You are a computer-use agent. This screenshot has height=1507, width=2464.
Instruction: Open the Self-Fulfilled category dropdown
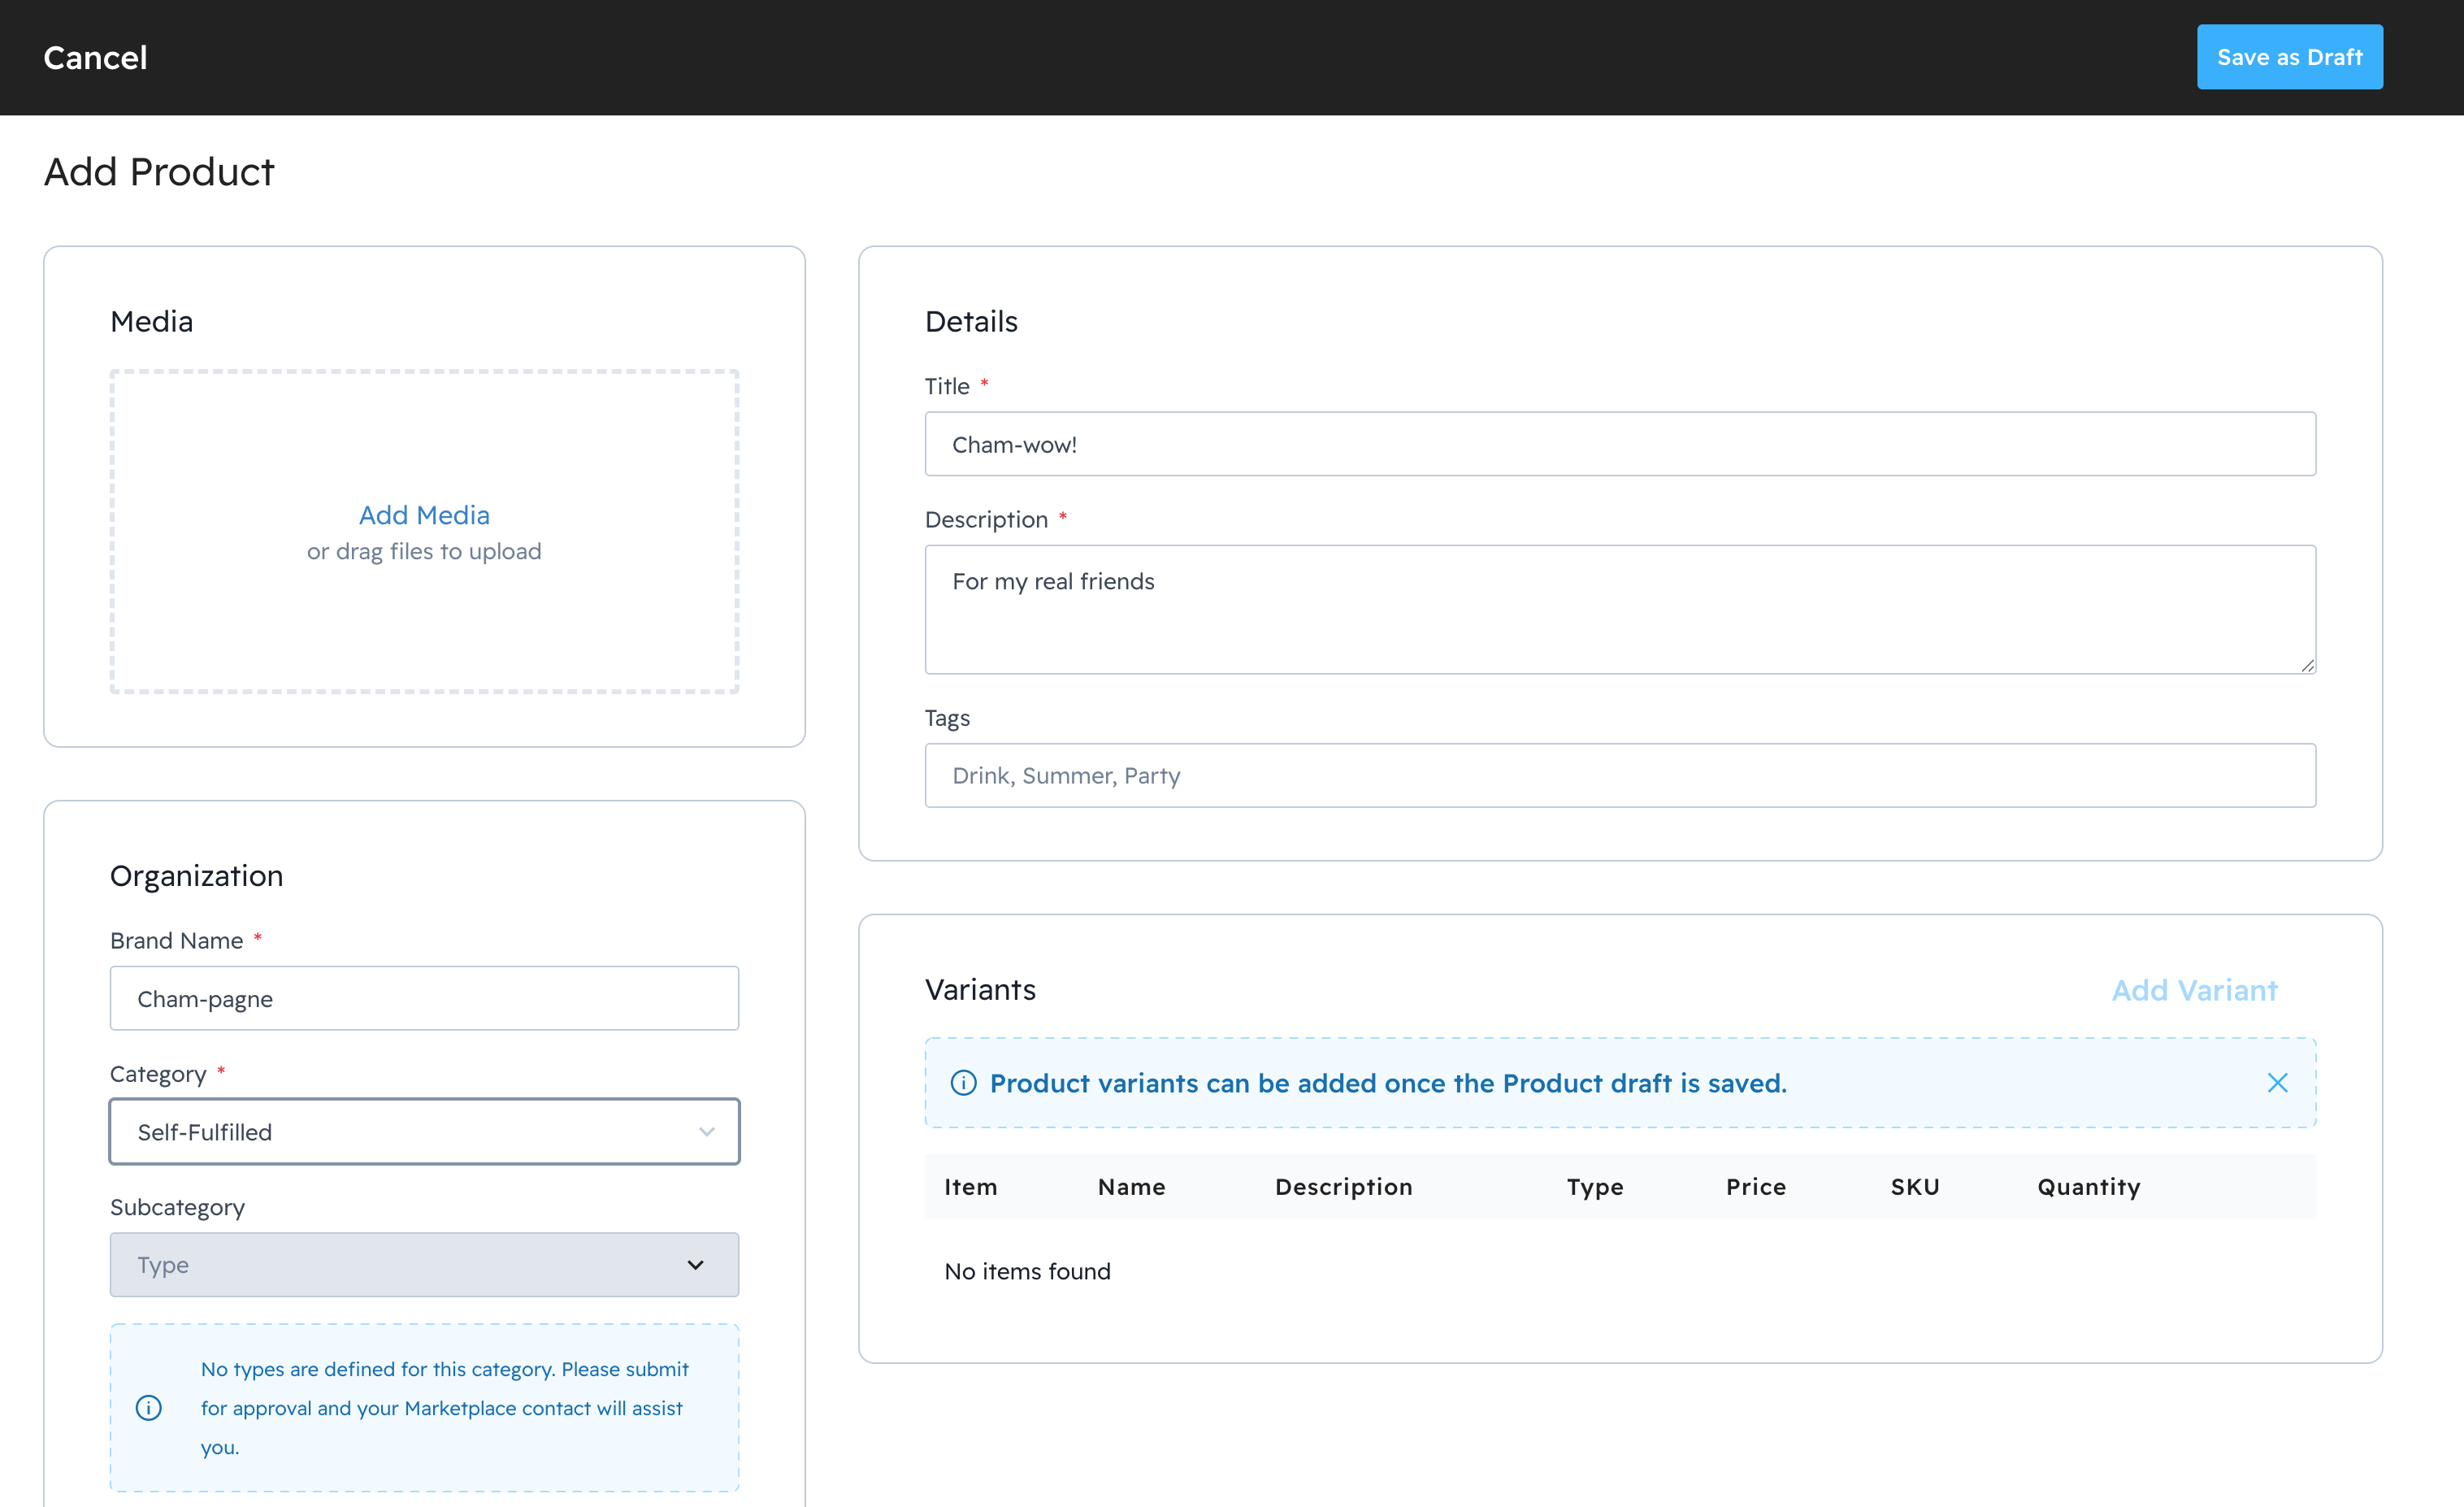pyautogui.click(x=400, y=1132)
